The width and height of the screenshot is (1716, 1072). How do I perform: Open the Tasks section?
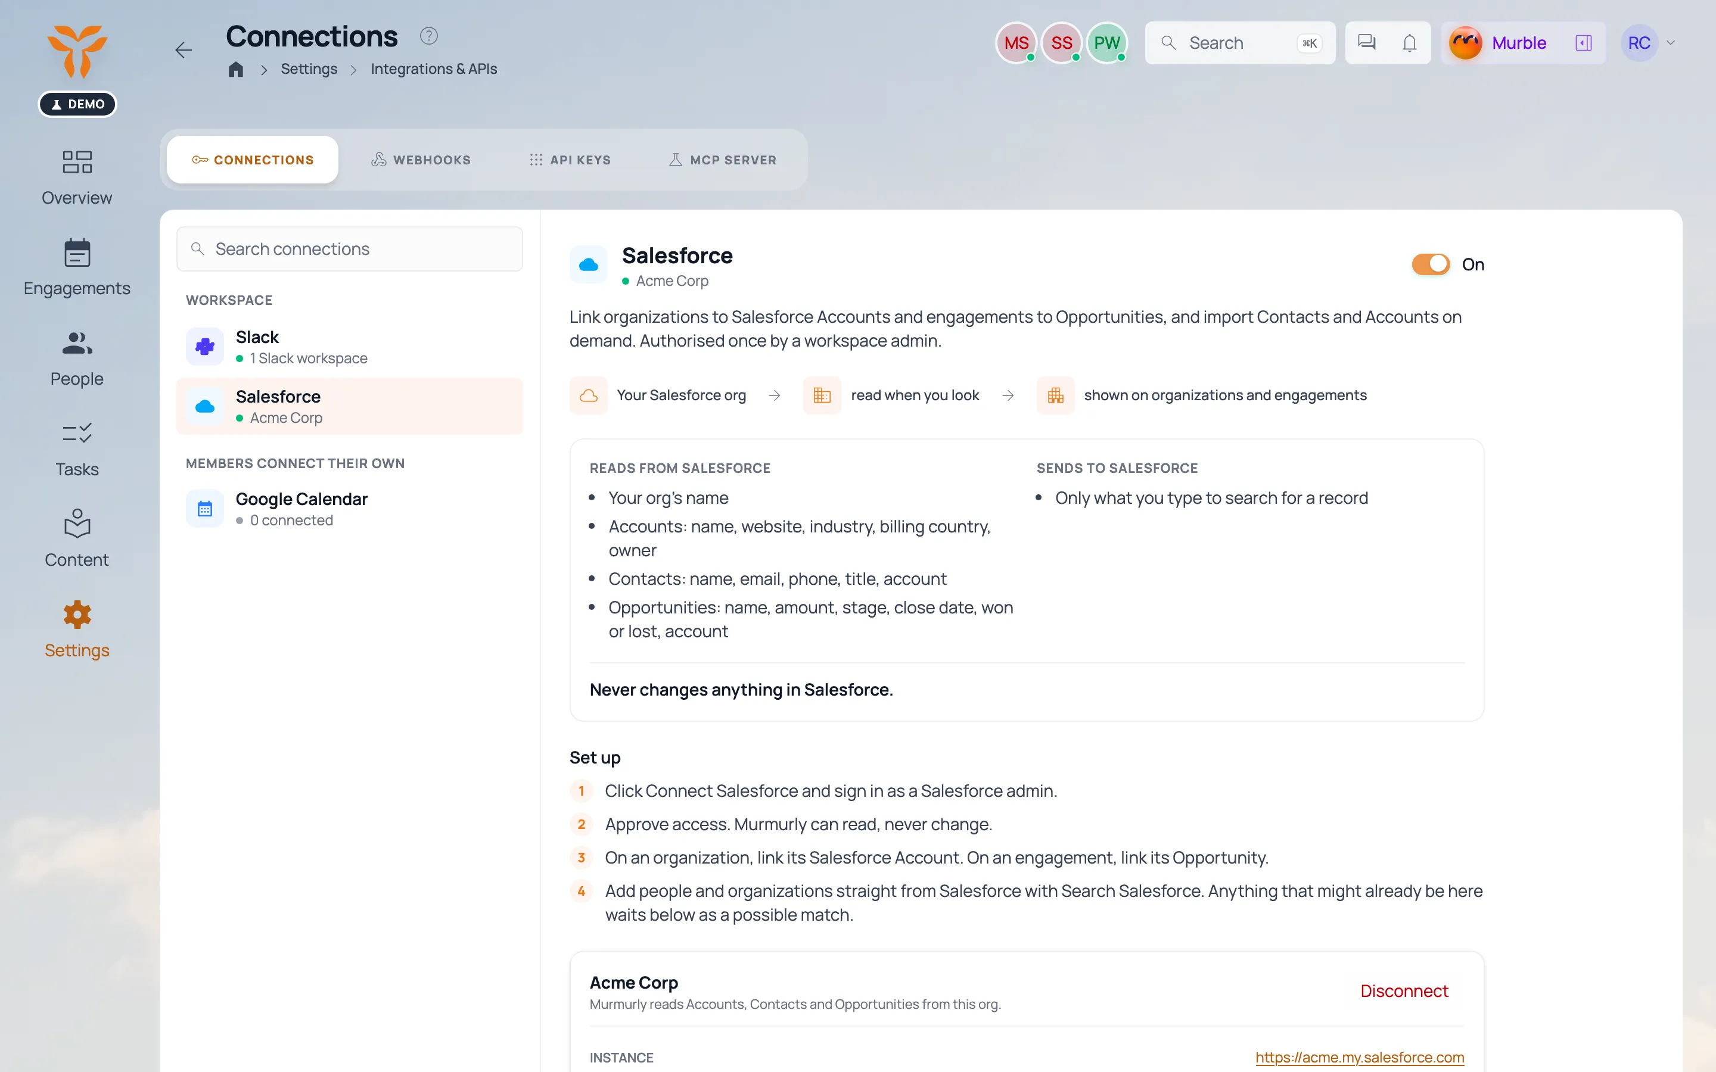[x=77, y=450]
